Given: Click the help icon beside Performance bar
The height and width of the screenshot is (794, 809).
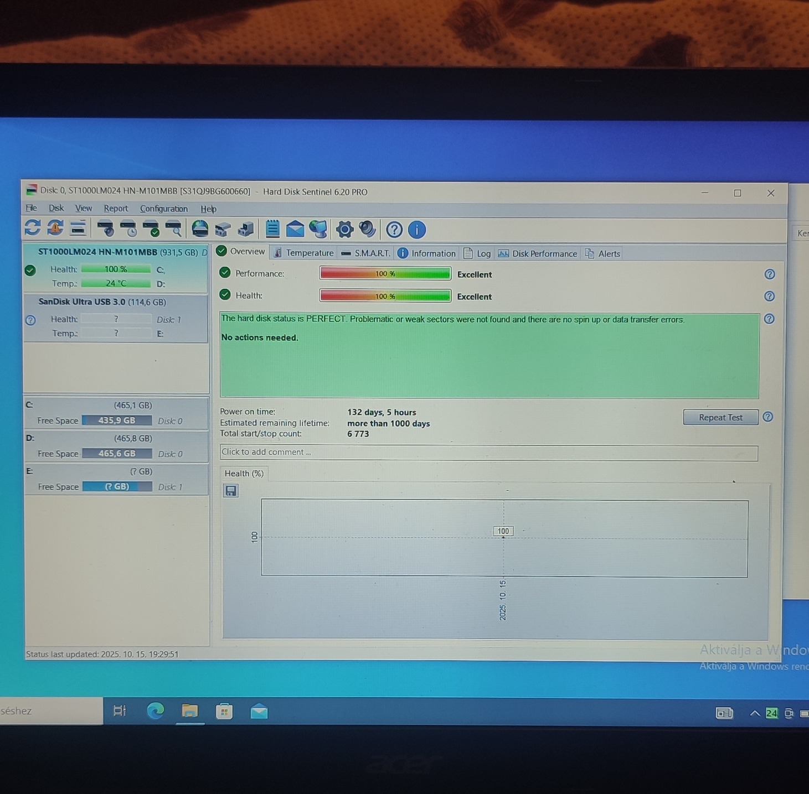Looking at the screenshot, I should pyautogui.click(x=770, y=274).
